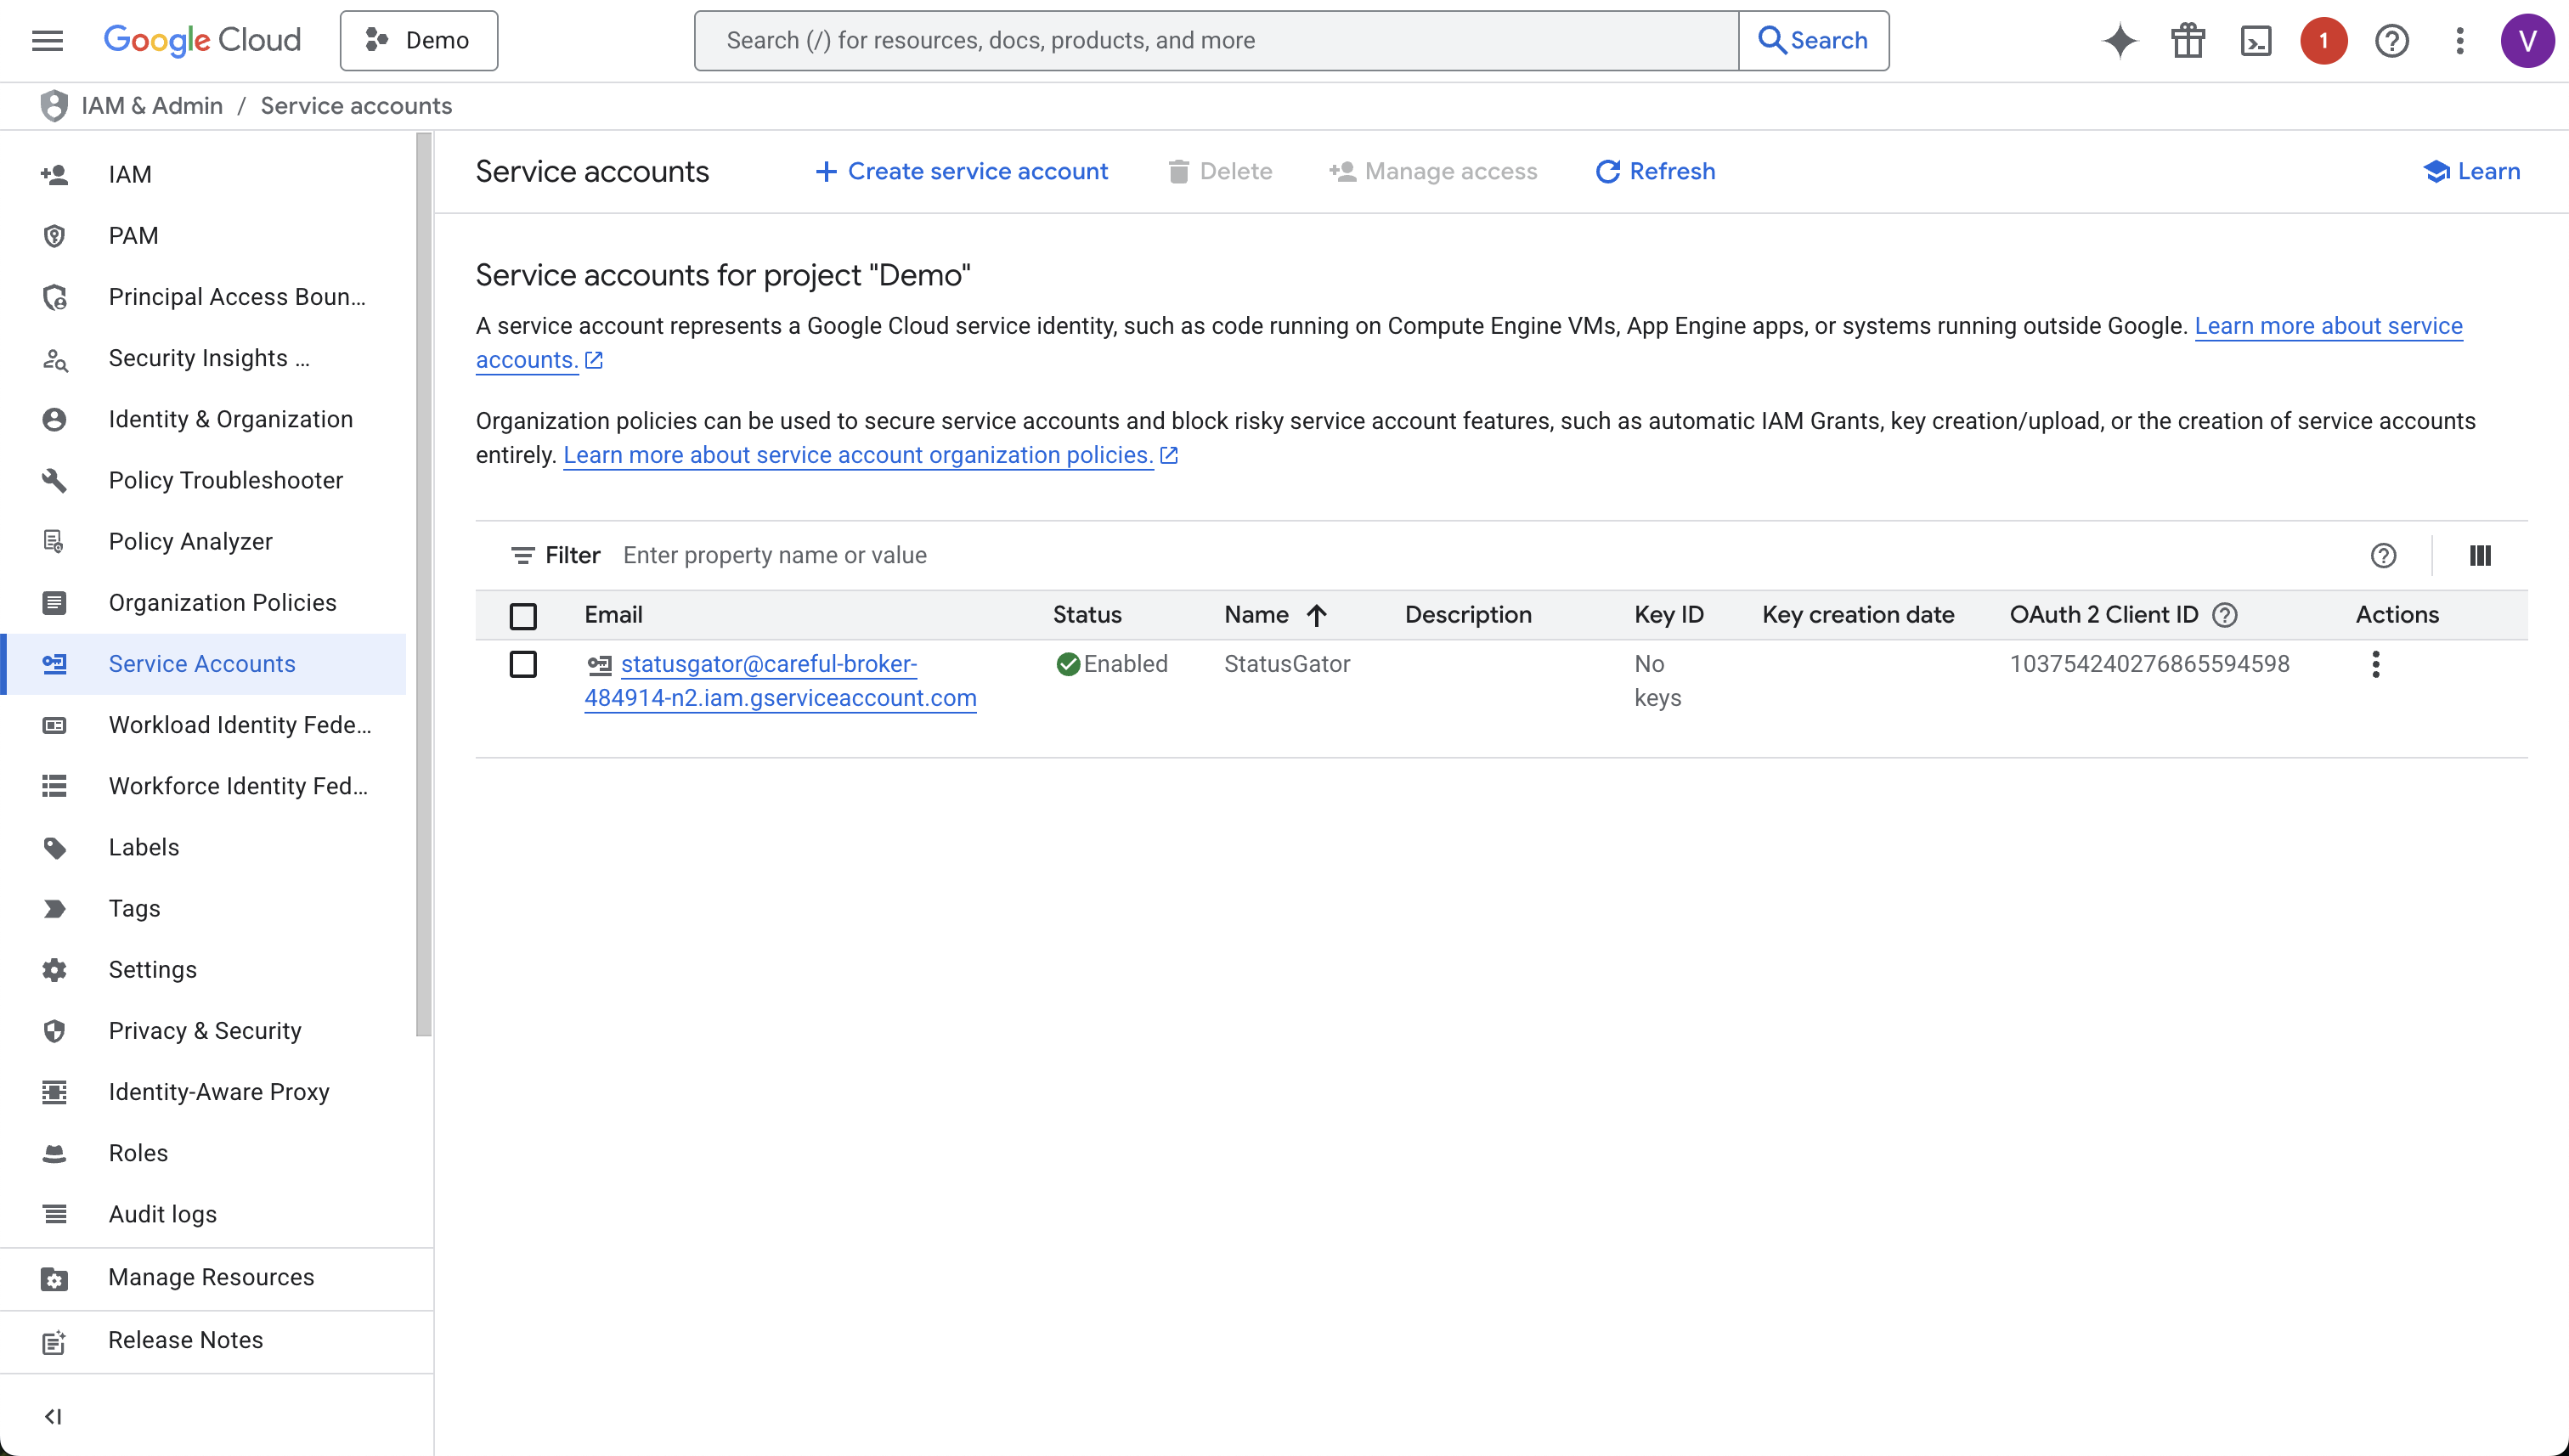Open the Demo project picker dropdown
2569x1456 pixels.
point(419,41)
